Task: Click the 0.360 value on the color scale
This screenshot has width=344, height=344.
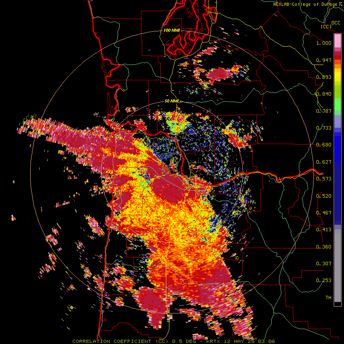Action: point(324,247)
